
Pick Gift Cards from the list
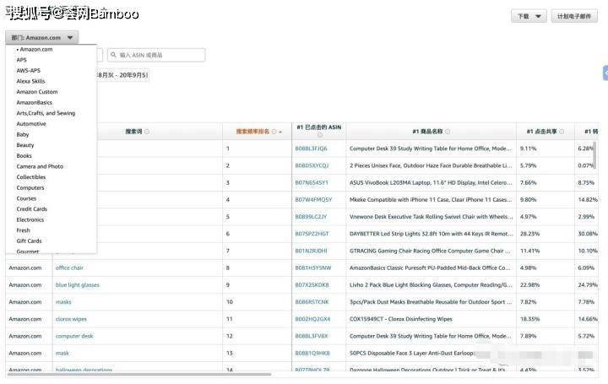point(29,241)
